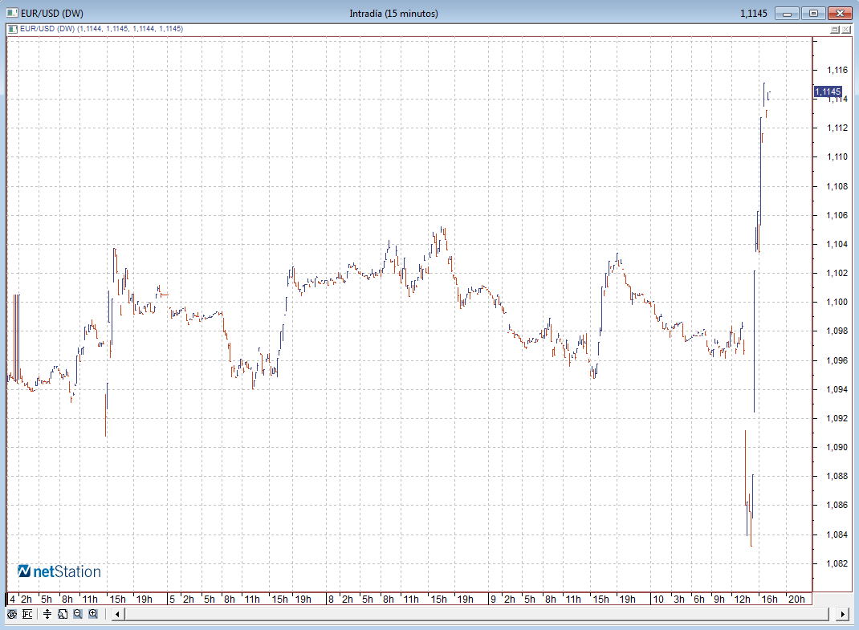859x630 pixels.
Task: Click the inner chart panel icon
Action: coord(12,29)
